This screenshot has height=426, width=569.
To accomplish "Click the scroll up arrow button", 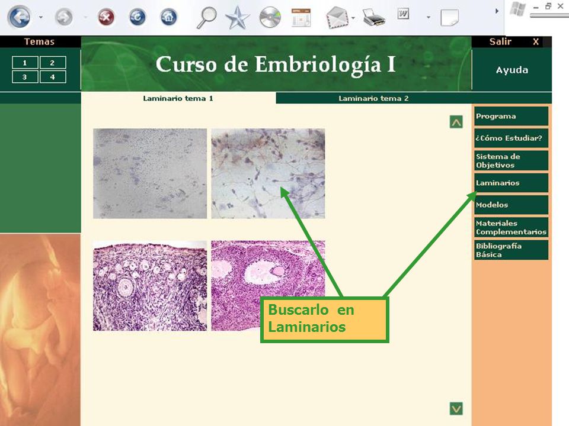I will 456,122.
